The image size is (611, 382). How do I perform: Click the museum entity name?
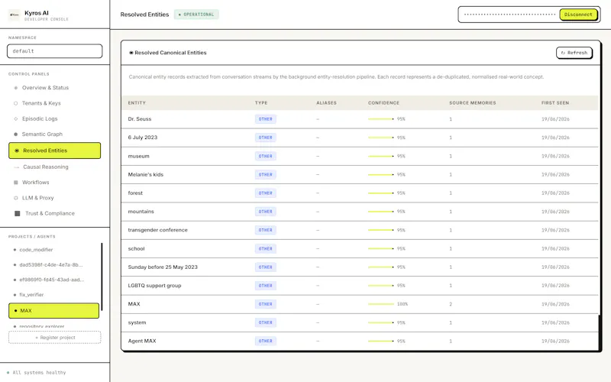(x=139, y=156)
